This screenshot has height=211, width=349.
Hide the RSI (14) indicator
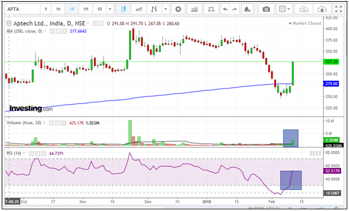(x=32, y=153)
